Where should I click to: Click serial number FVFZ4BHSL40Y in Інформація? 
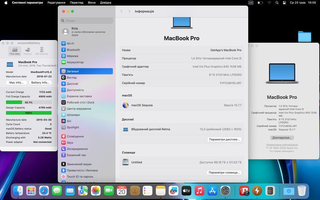pyautogui.click(x=231, y=83)
